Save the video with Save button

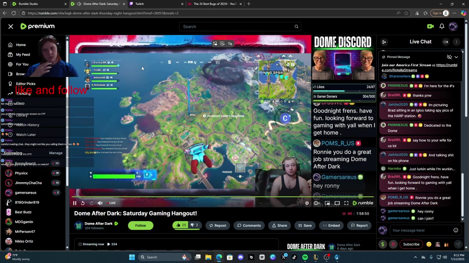point(305,225)
